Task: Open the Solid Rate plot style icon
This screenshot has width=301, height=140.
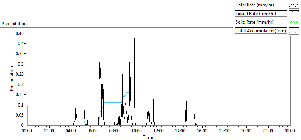Action: [x=294, y=22]
